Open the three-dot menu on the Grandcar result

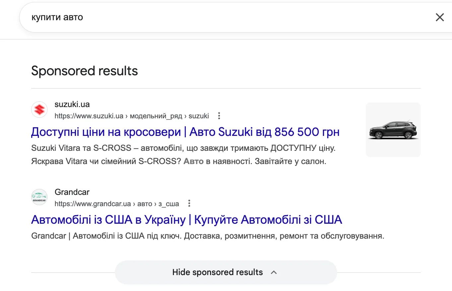(189, 203)
